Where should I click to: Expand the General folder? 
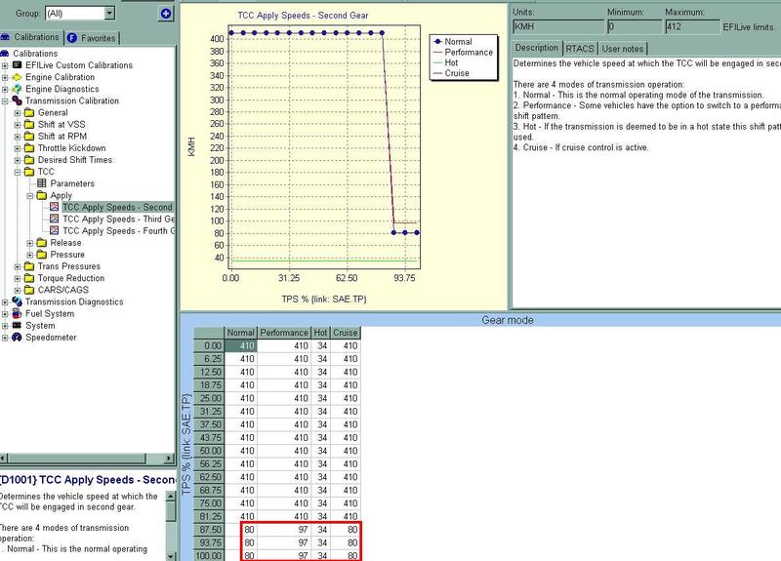pos(18,113)
